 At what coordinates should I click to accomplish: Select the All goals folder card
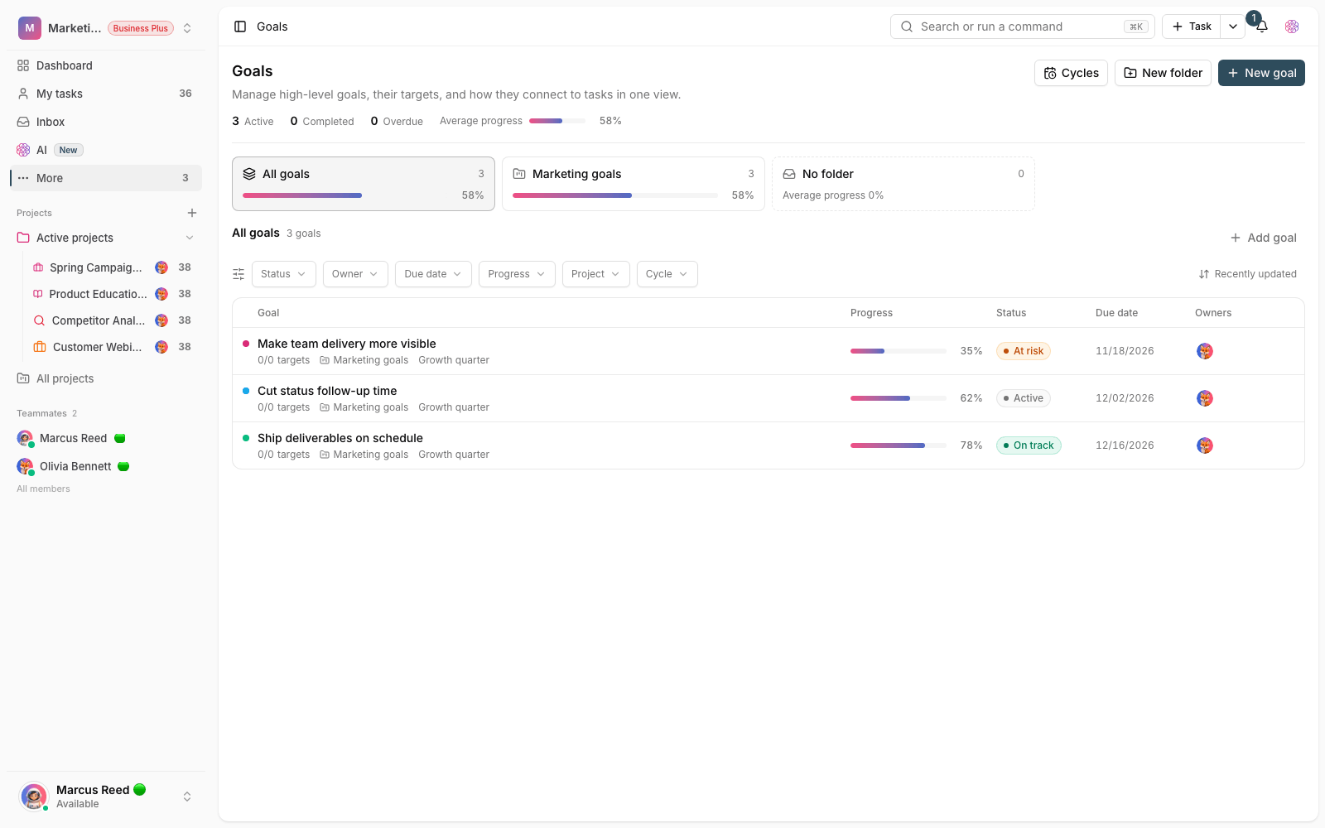coord(364,184)
